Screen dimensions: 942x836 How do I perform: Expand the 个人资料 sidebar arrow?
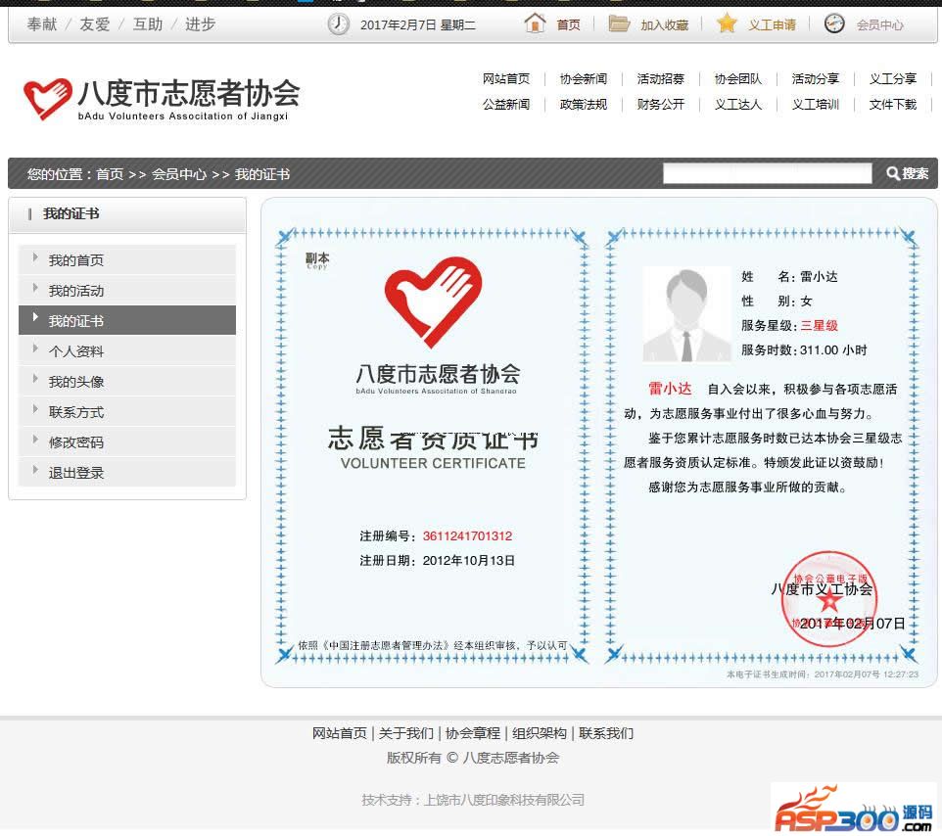click(x=35, y=349)
